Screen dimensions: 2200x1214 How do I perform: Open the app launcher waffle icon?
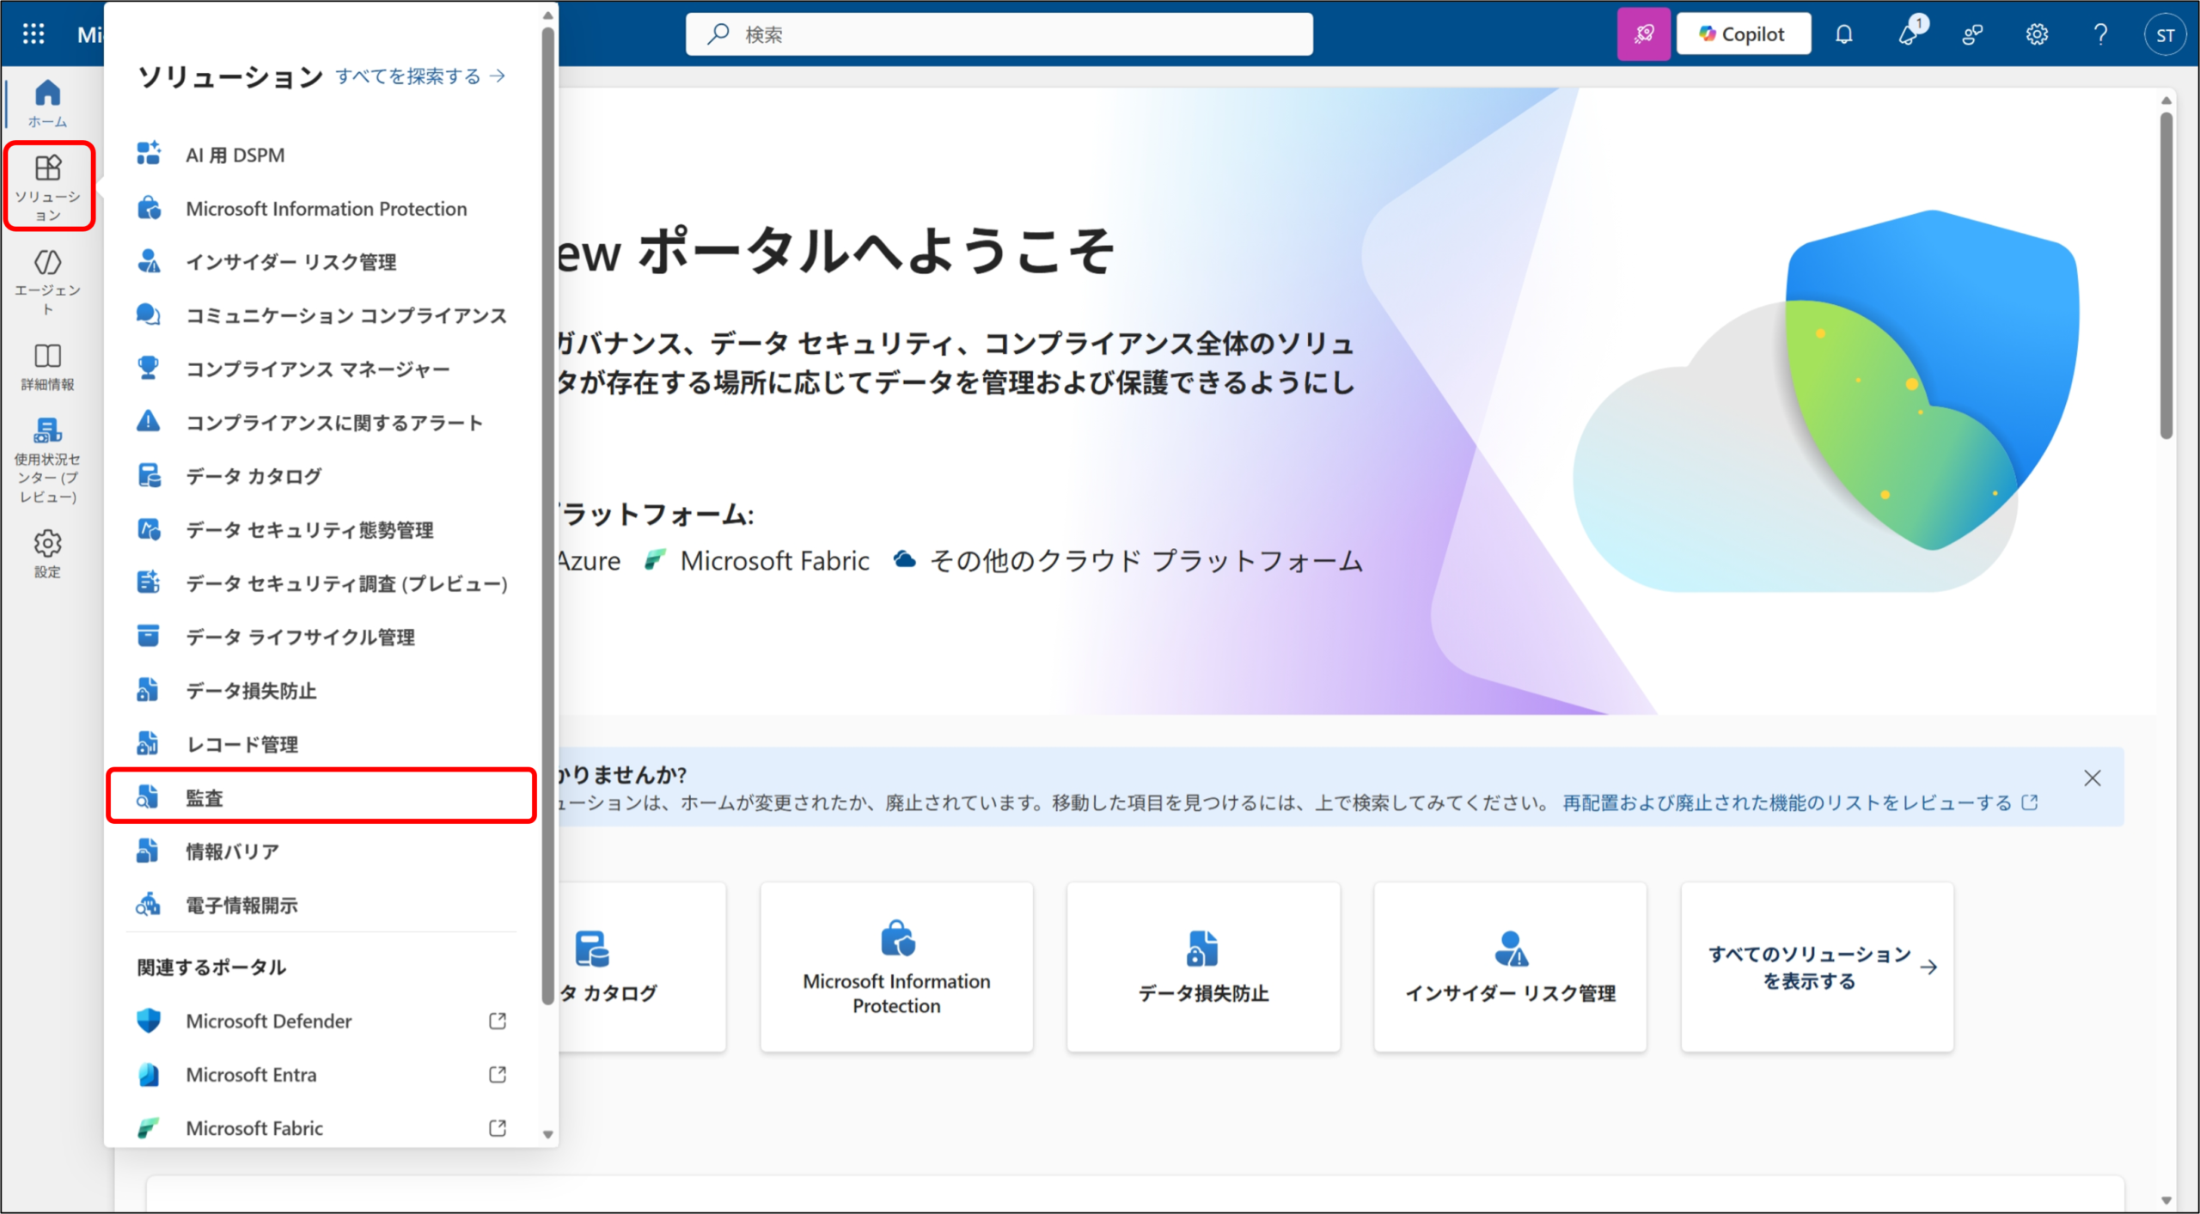coord(34,34)
